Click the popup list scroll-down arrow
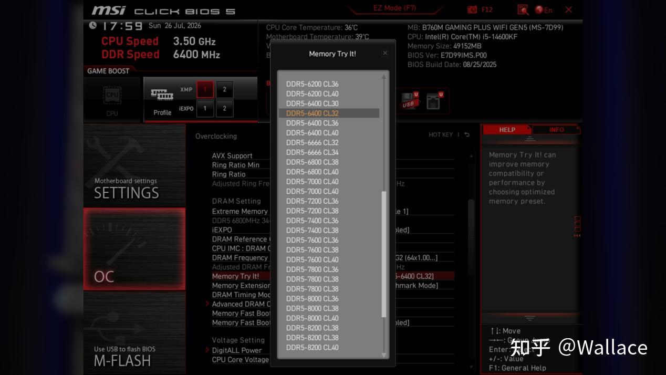666x375 pixels. point(384,355)
